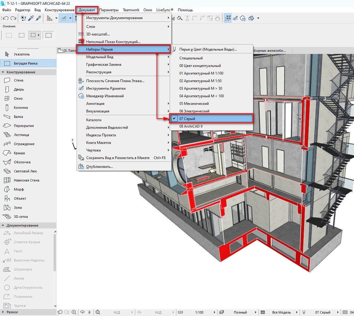
Task: Open the Параметры menu
Action: 109,10
